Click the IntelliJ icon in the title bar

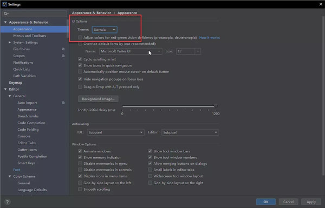click(4, 4)
